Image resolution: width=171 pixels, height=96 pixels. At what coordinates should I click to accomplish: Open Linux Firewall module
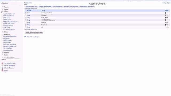pyautogui.click(x=7, y=40)
